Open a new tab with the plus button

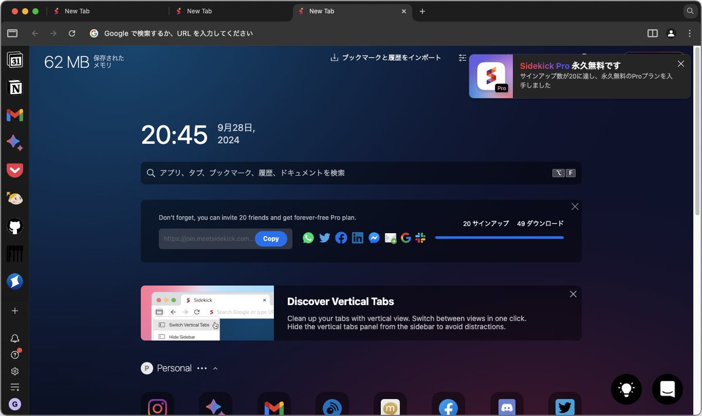point(422,11)
